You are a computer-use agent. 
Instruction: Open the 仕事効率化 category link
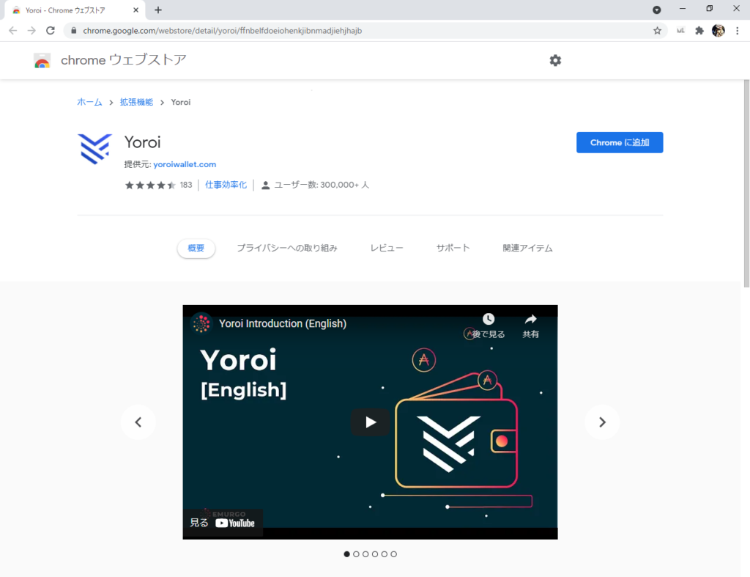pos(226,185)
